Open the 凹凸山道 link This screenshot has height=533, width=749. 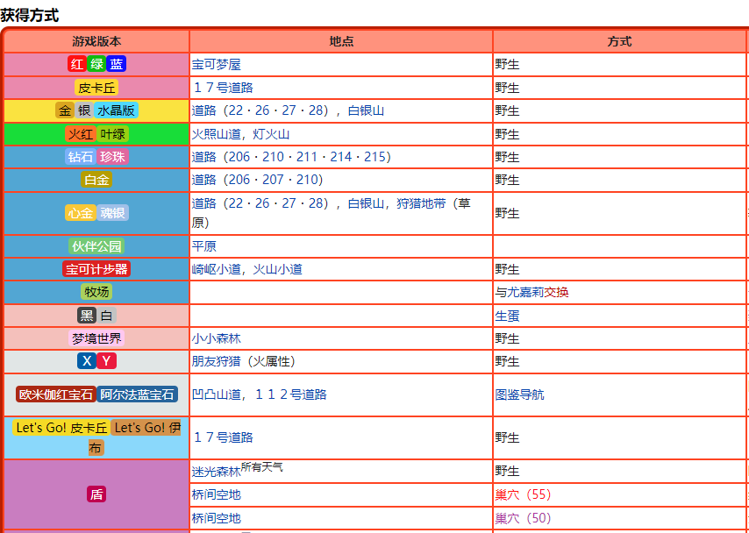click(x=217, y=394)
